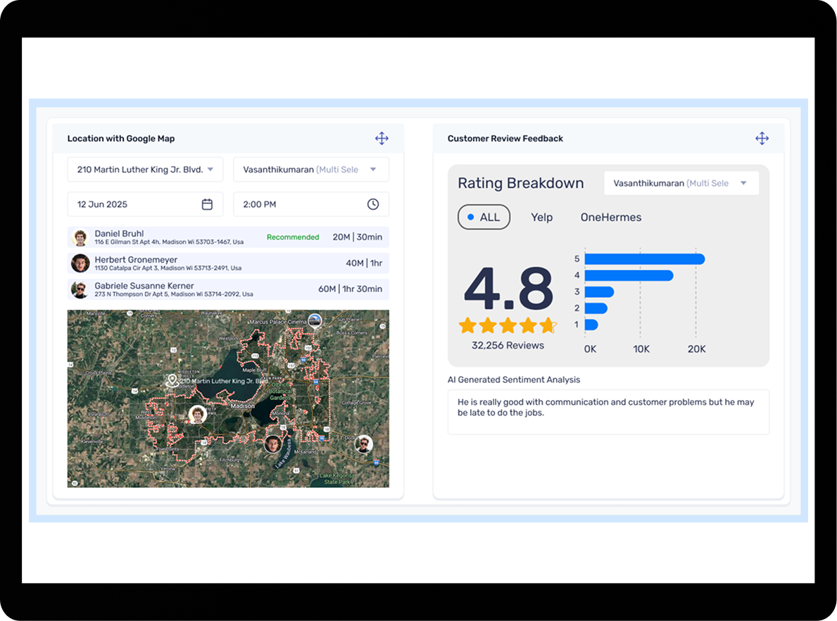
Task: Click the clock icon in time field
Action: point(373,204)
